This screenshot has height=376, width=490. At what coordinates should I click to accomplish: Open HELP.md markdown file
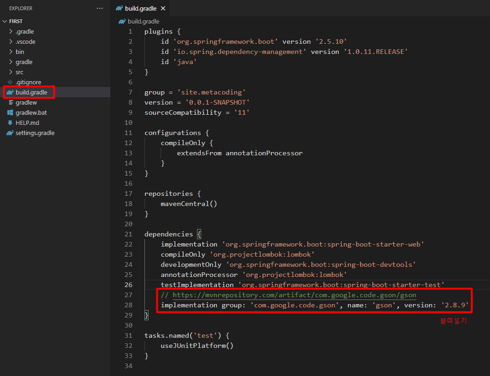tap(27, 123)
